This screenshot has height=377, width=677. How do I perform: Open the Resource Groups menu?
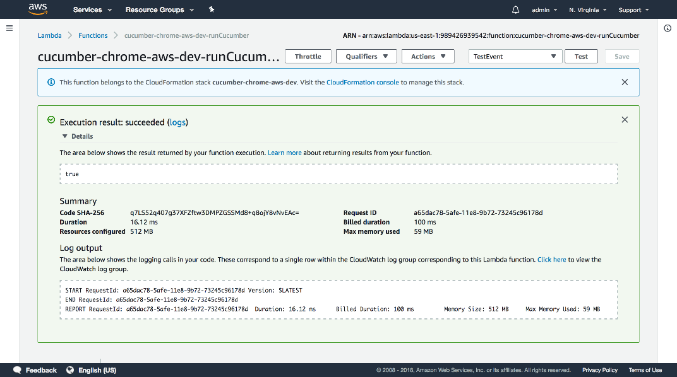160,10
